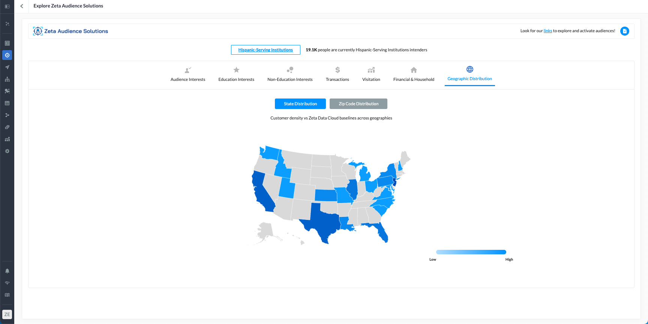Switch to the Transactions tab
This screenshot has height=324, width=648.
pyautogui.click(x=337, y=74)
